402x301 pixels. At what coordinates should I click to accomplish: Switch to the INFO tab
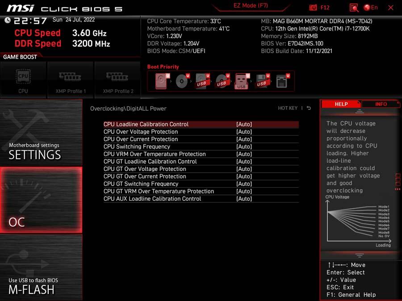pos(381,104)
